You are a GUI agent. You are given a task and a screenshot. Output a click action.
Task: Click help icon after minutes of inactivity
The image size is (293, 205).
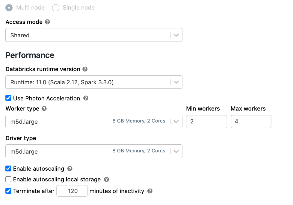(x=150, y=191)
